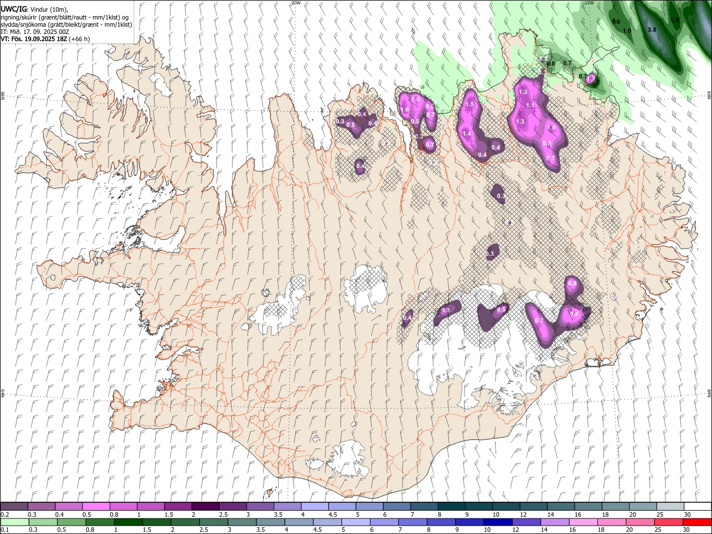Screen dimensions: 712x534
Task: Click the '3.8' precipitation value on the map
Action: 652,29
